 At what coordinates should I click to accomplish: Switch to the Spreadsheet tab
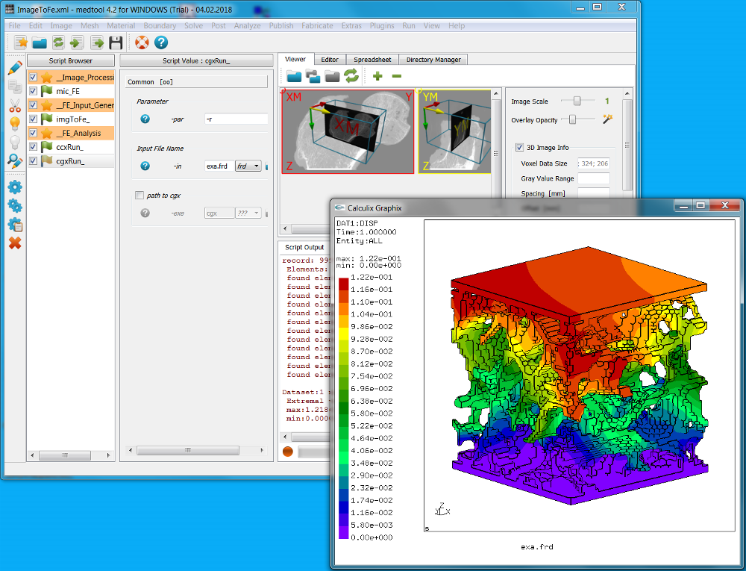point(372,60)
